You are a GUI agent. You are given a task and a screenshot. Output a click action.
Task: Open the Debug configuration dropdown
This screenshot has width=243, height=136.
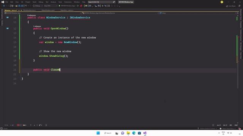click(x=39, y=6)
